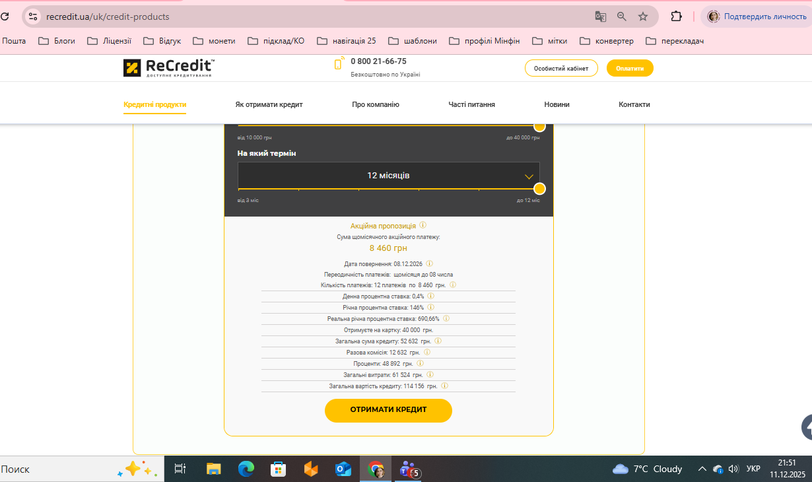The image size is (812, 482).
Task: Open File Explorer from the taskbar
Action: tap(213, 469)
